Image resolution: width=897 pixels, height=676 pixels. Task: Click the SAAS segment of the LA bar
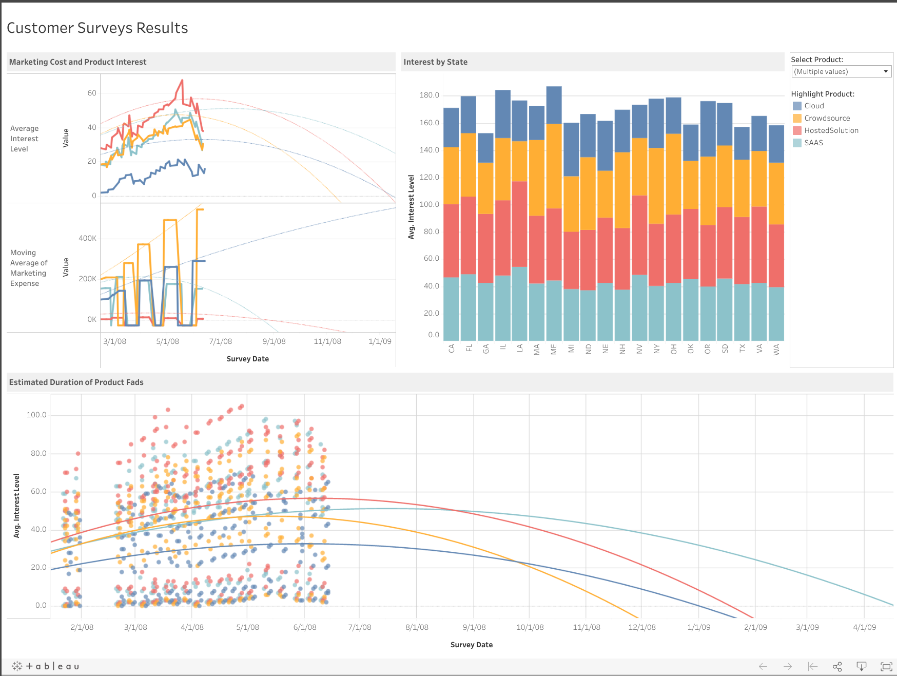point(519,303)
